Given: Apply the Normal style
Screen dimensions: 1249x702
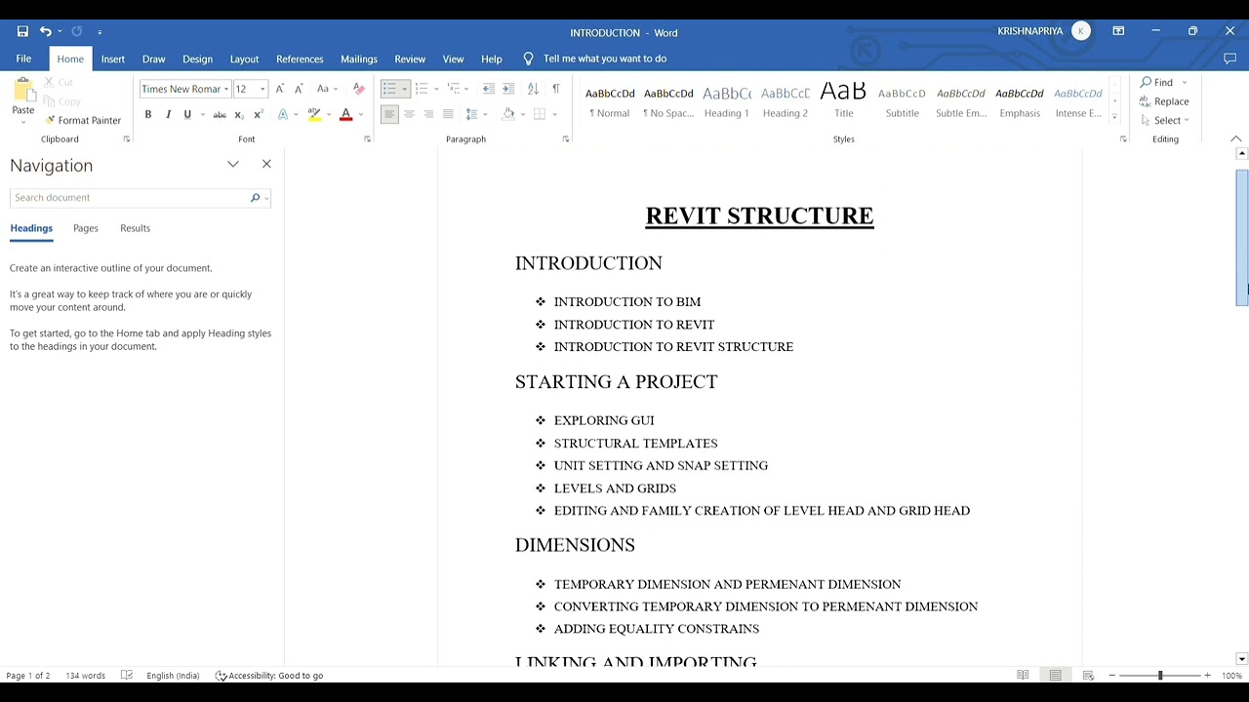Looking at the screenshot, I should [610, 101].
